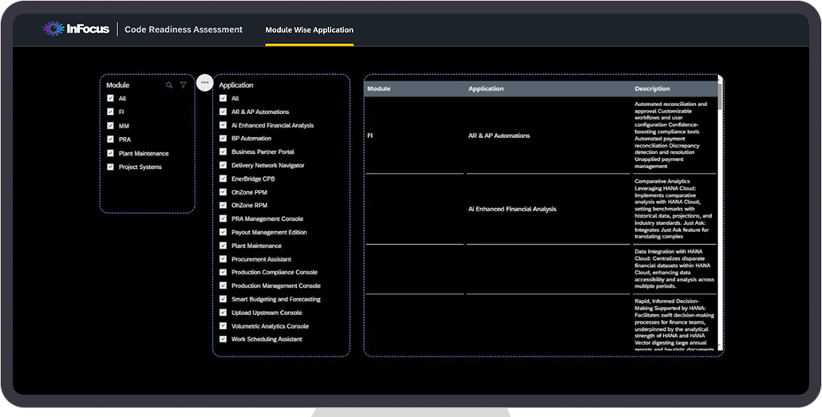Select Ai Enhanced Financial Analysis table cell
This screenshot has height=417, width=822.
pyautogui.click(x=512, y=209)
